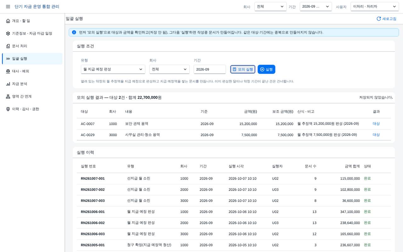Open the hamburger navigation menu
The height and width of the screenshot is (252, 403).
pos(8,7)
